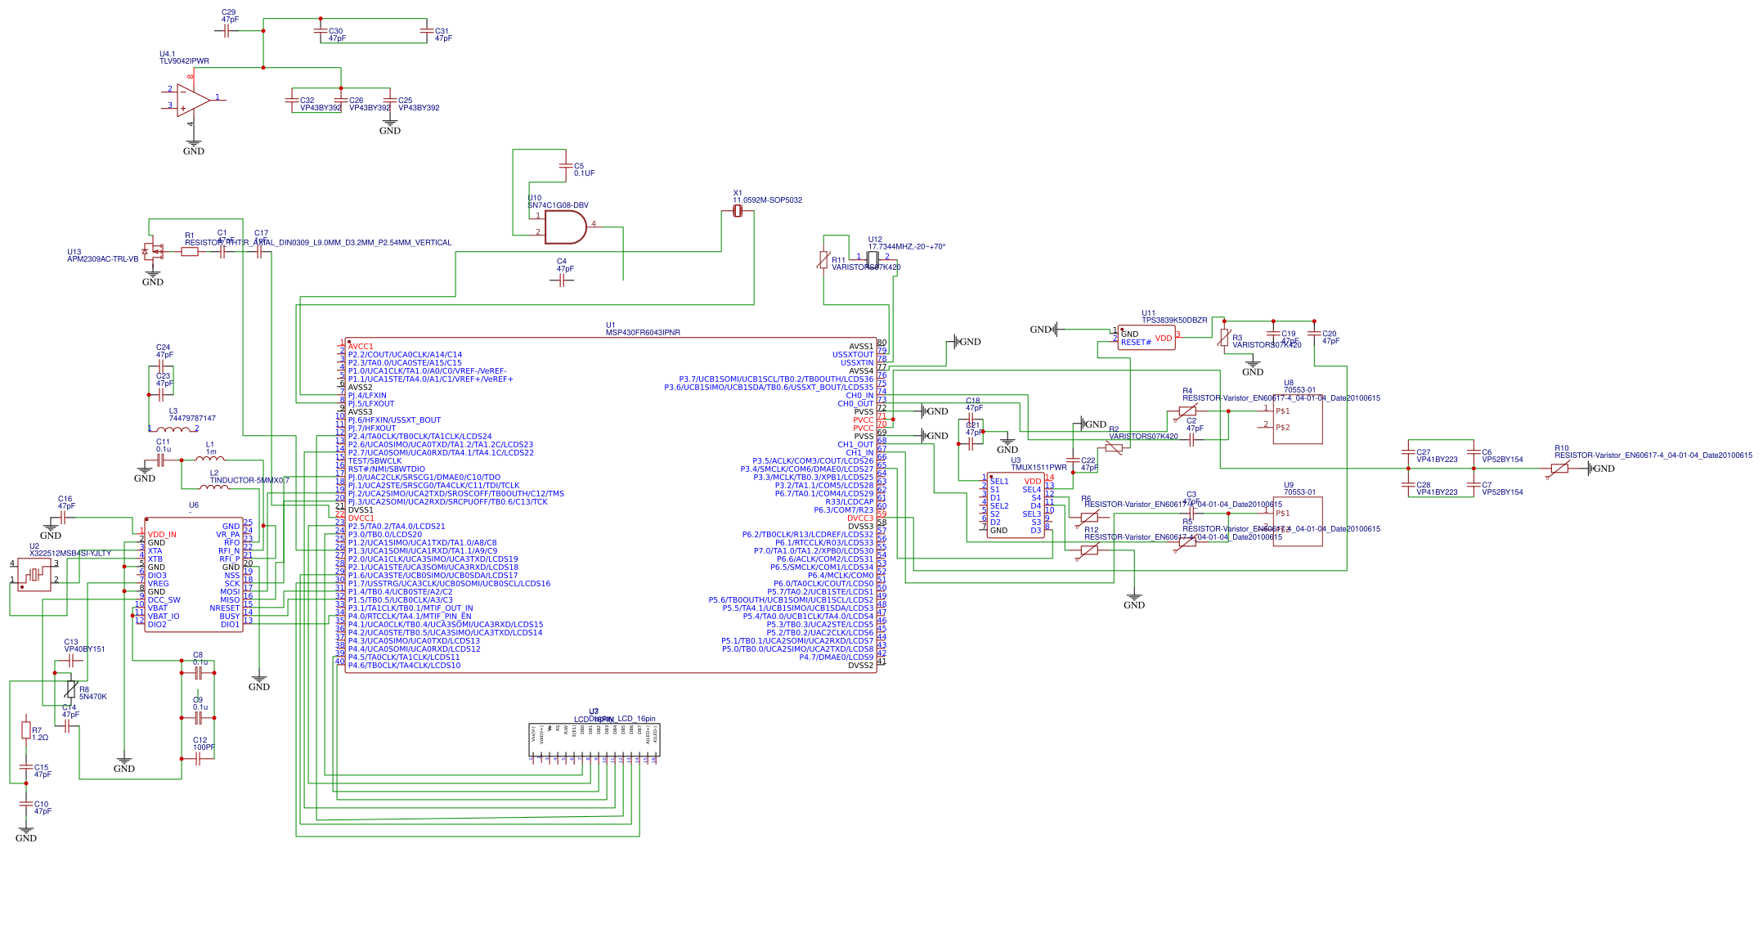This screenshot has height=947, width=1763.
Task: Click the R11 varistor symbol
Action: point(823,260)
